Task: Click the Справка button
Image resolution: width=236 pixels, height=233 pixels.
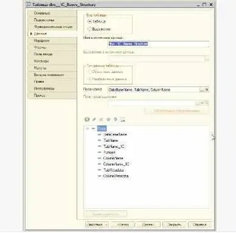Action: (x=200, y=225)
